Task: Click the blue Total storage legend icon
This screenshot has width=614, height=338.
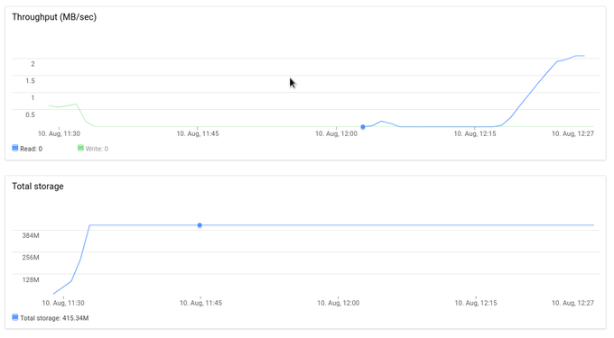Action: tap(14, 317)
